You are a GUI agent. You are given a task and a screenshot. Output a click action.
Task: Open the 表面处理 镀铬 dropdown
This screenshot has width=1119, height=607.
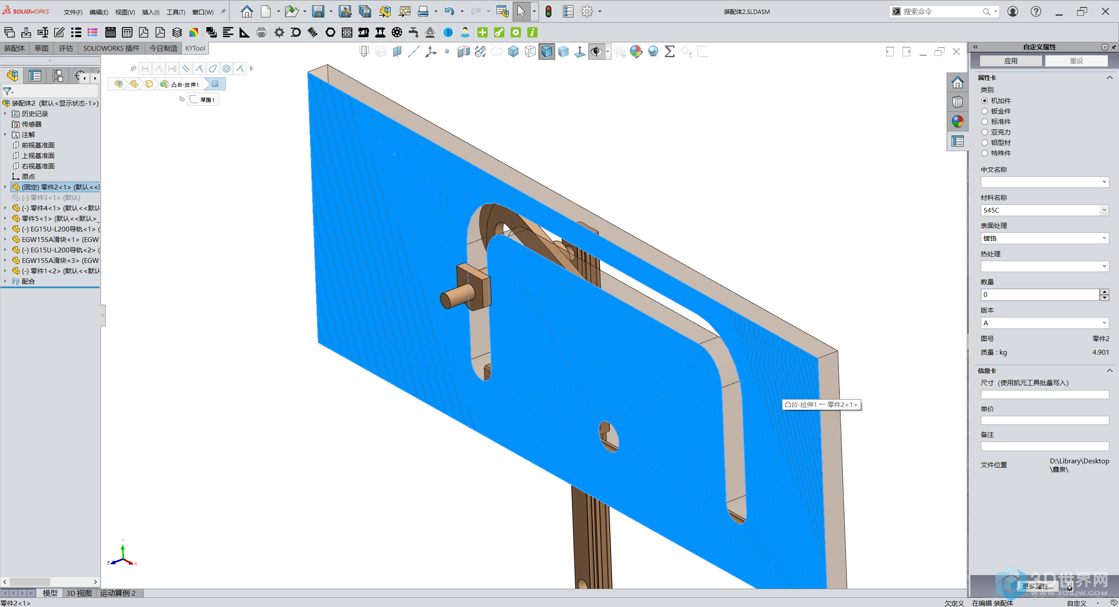[x=1045, y=238]
